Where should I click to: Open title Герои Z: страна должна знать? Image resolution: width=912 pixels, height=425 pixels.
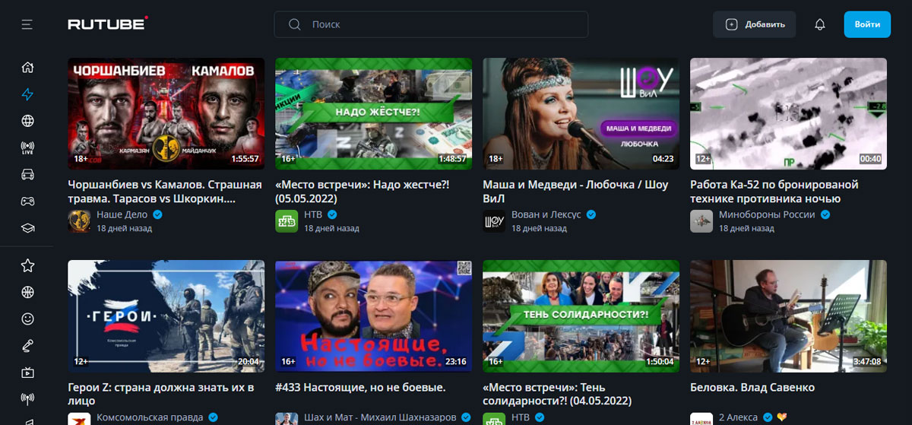click(x=160, y=394)
